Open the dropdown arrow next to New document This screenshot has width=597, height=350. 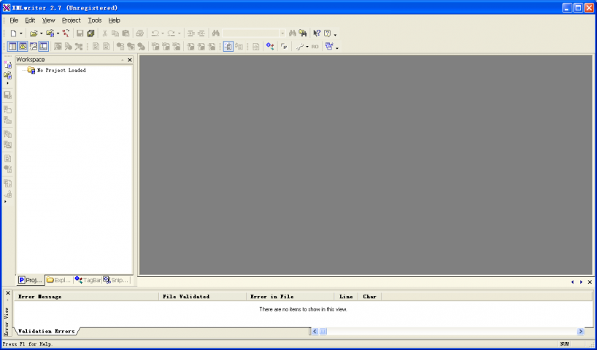21,34
